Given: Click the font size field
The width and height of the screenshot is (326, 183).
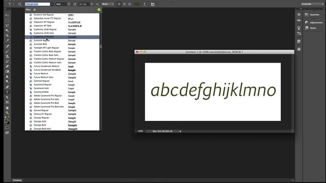Looking at the screenshot, I should [84, 4].
